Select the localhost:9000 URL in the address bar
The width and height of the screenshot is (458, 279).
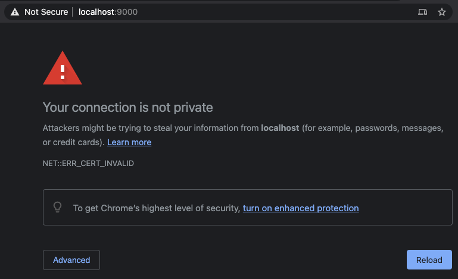[108, 12]
